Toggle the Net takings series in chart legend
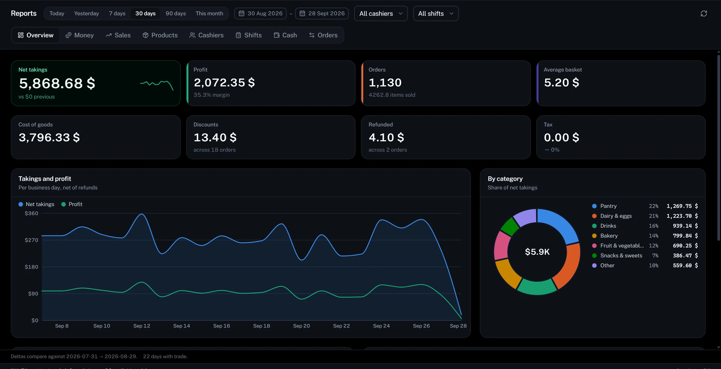 [36, 204]
